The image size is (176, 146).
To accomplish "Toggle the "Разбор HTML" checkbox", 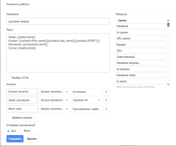I will 9,77.
